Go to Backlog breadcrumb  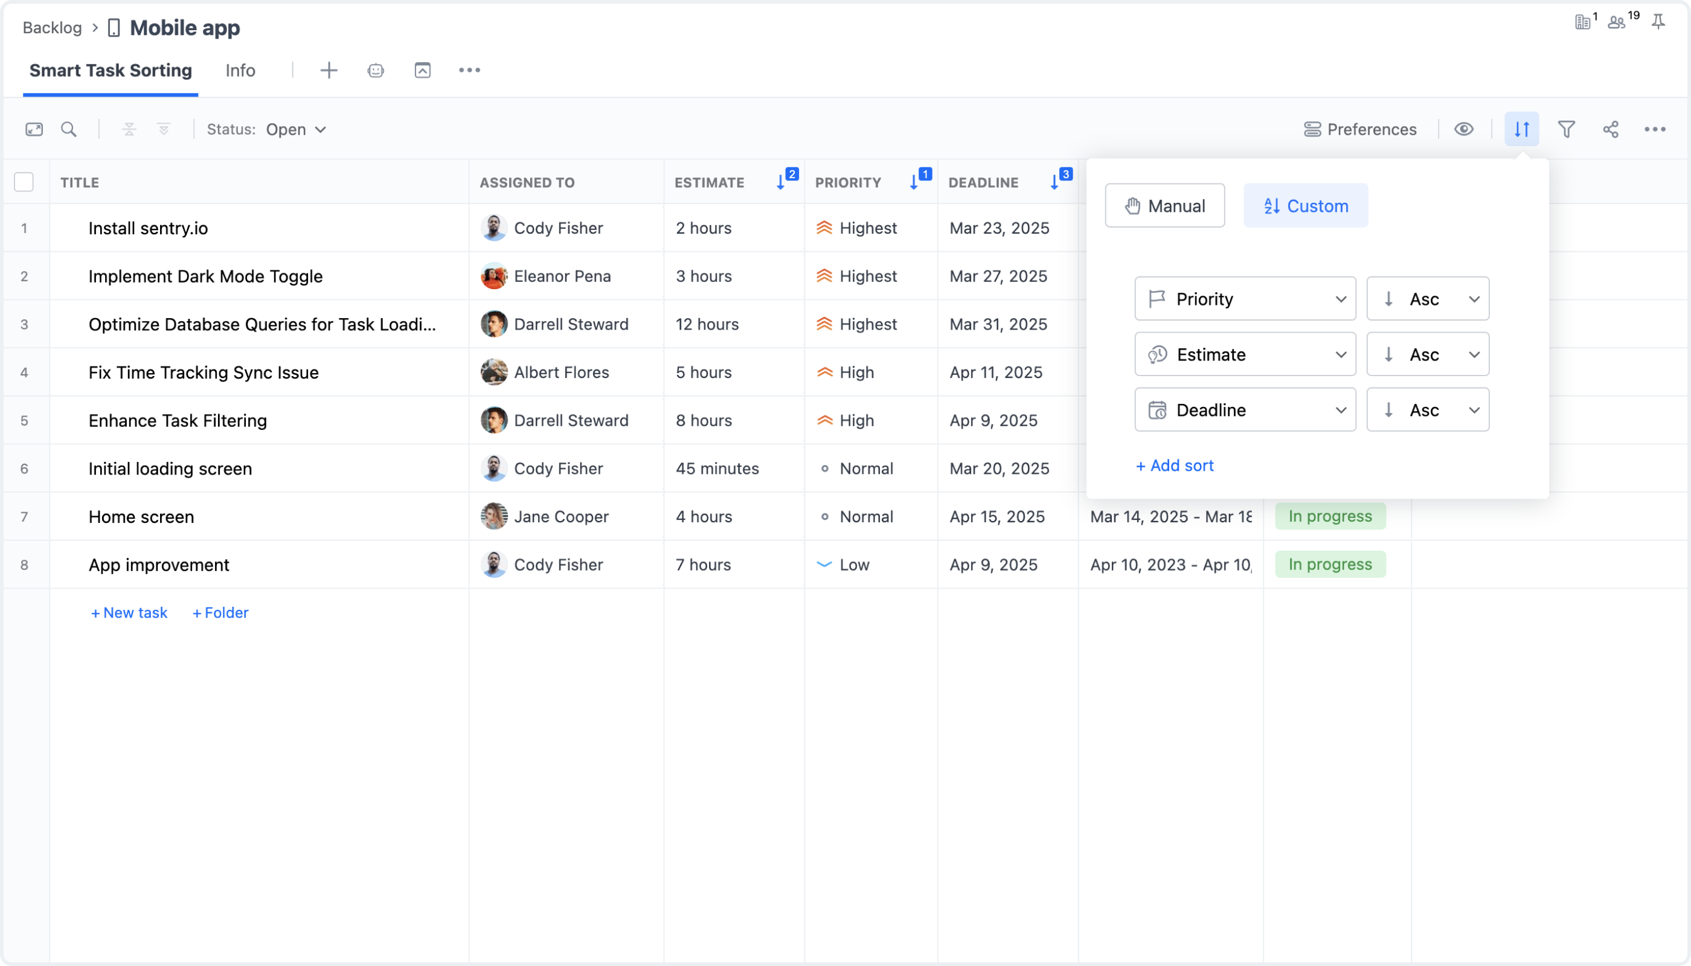point(53,28)
